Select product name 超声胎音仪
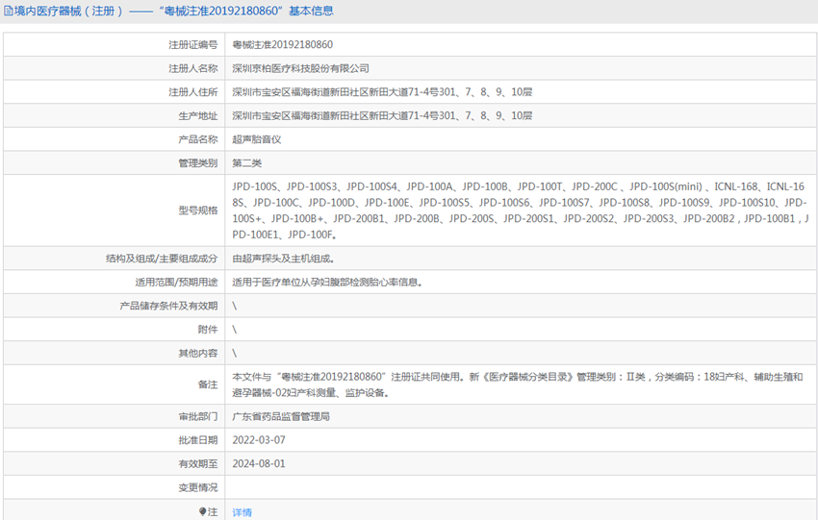 [257, 139]
